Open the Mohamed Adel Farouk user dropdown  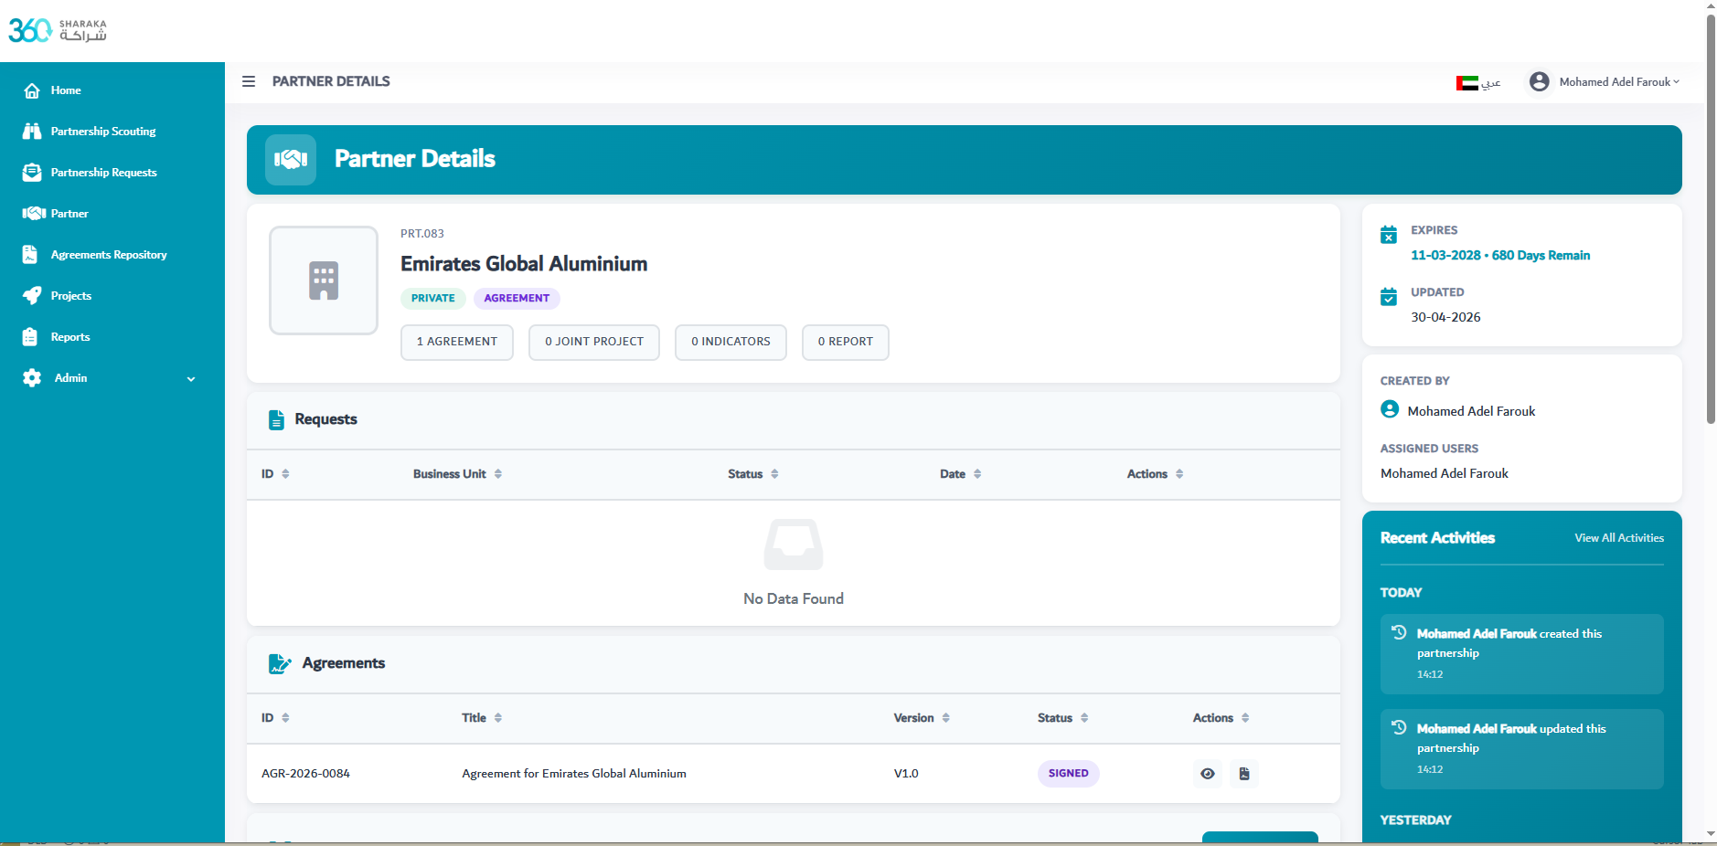coord(1619,82)
